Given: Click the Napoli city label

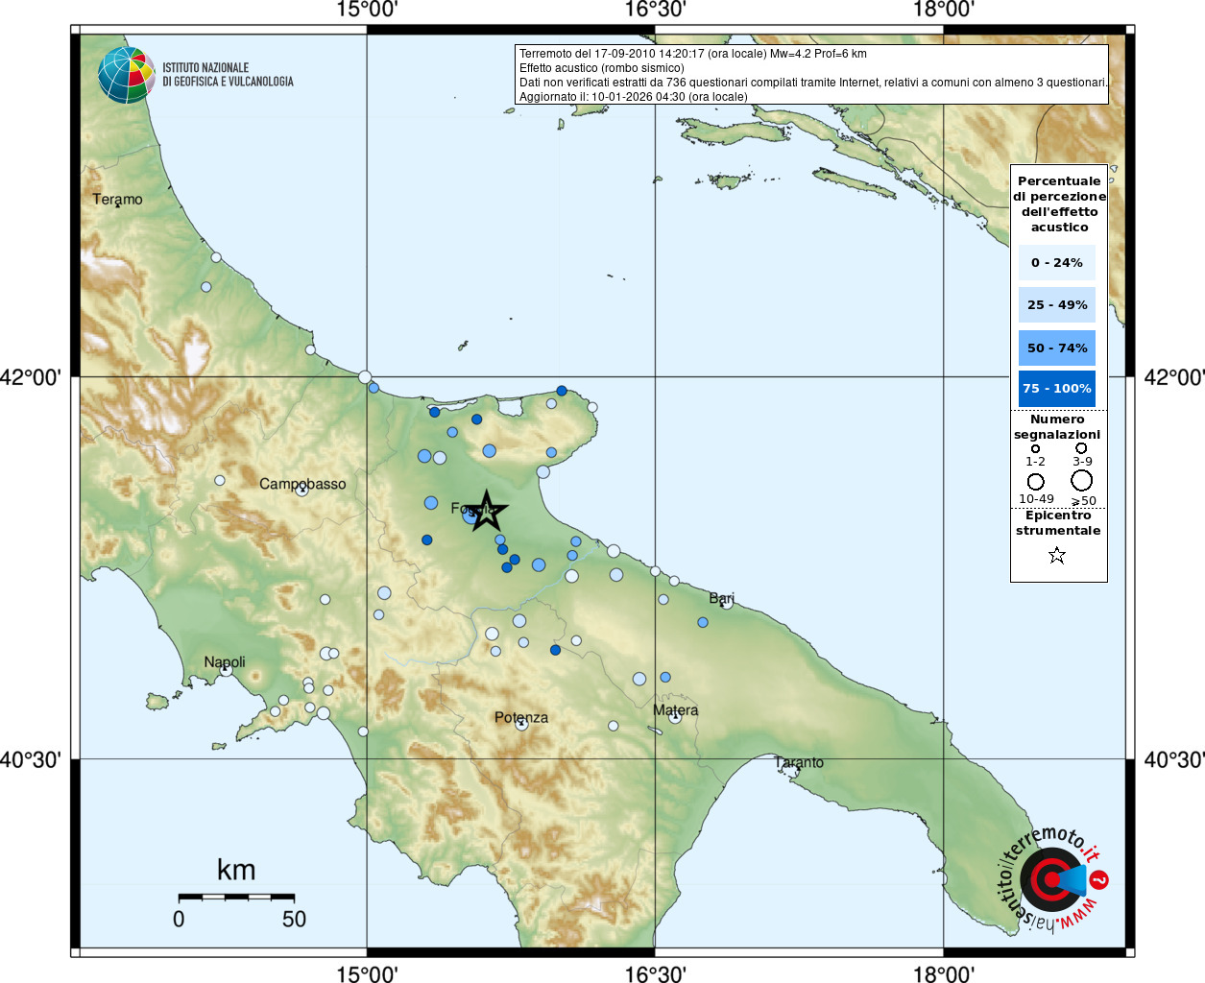Looking at the screenshot, I should tap(225, 661).
